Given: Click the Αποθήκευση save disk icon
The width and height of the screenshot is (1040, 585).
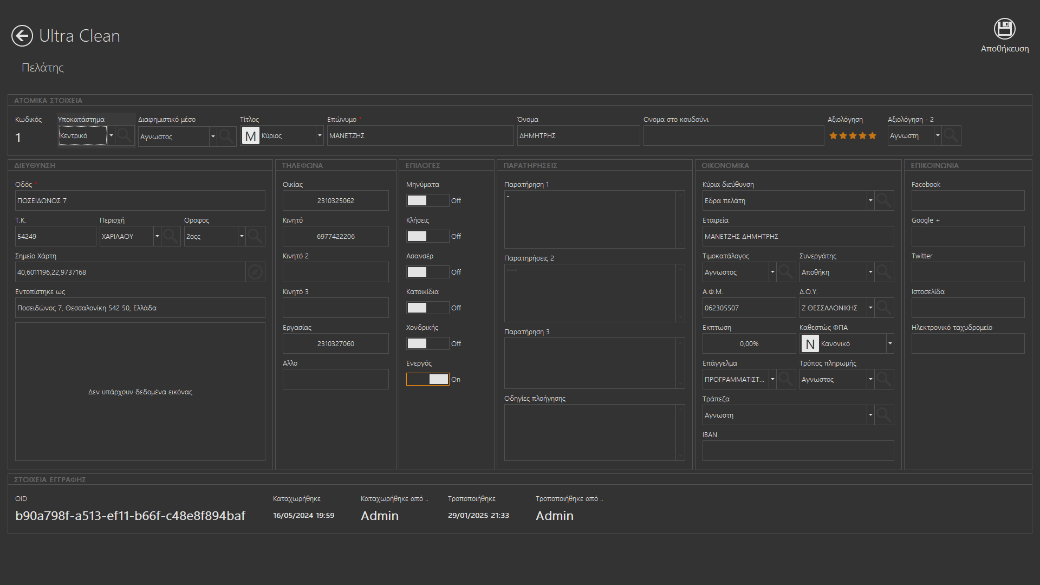Looking at the screenshot, I should [1004, 29].
